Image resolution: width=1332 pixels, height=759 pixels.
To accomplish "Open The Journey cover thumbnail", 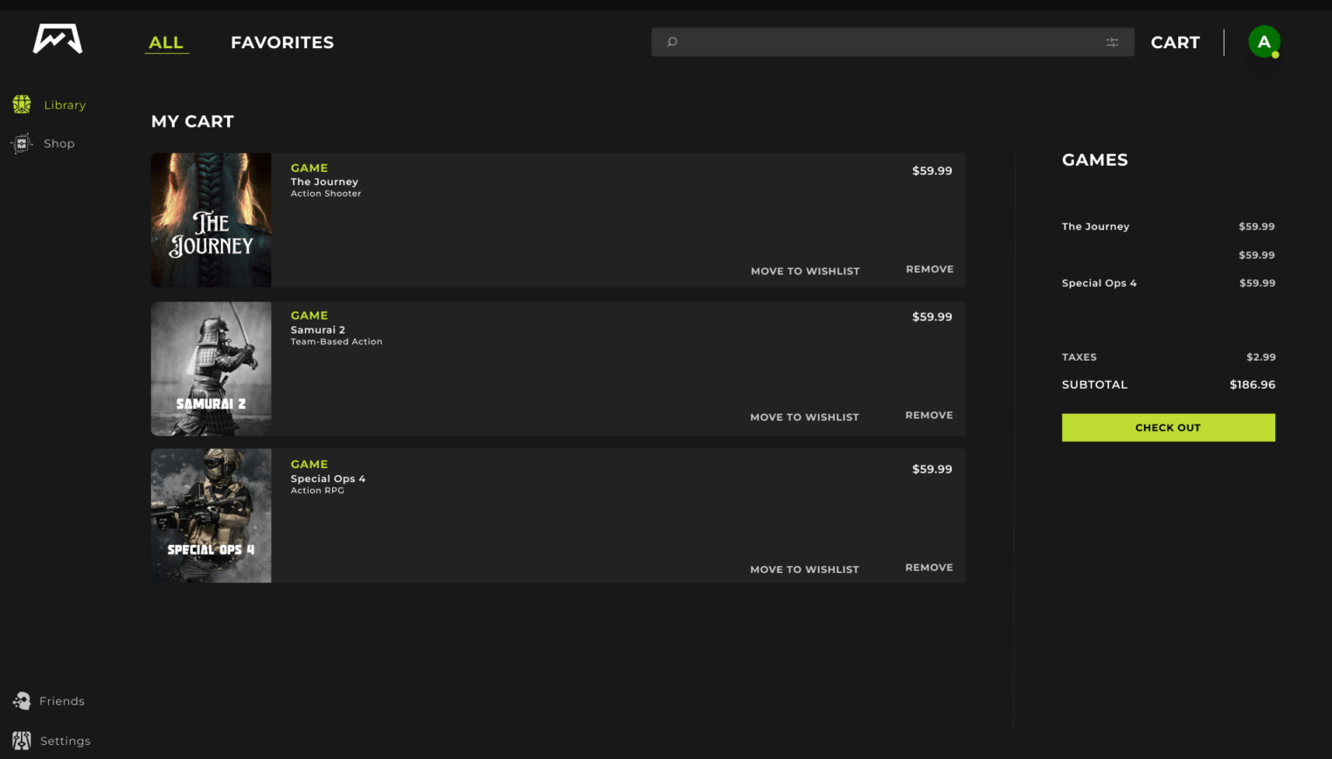I will click(212, 220).
